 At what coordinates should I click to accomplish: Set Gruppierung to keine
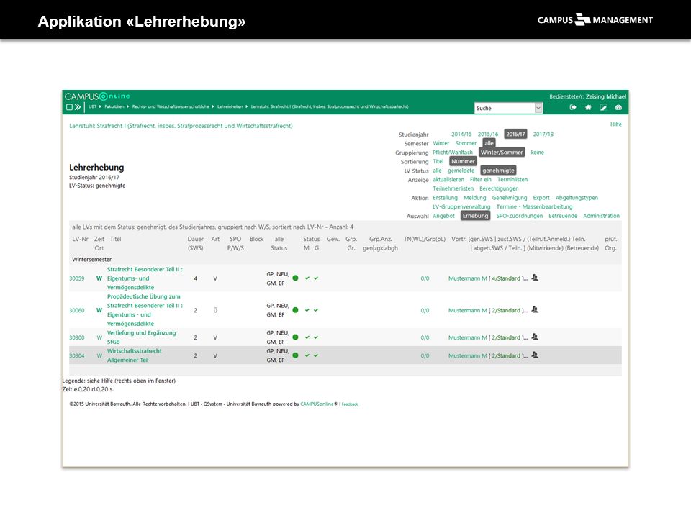pyautogui.click(x=537, y=153)
